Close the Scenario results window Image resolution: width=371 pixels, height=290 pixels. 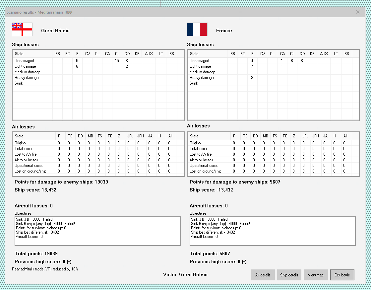pyautogui.click(x=358, y=12)
